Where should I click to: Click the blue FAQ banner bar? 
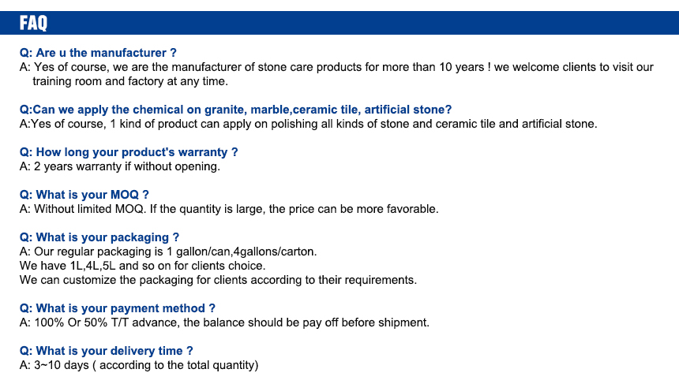339,23
